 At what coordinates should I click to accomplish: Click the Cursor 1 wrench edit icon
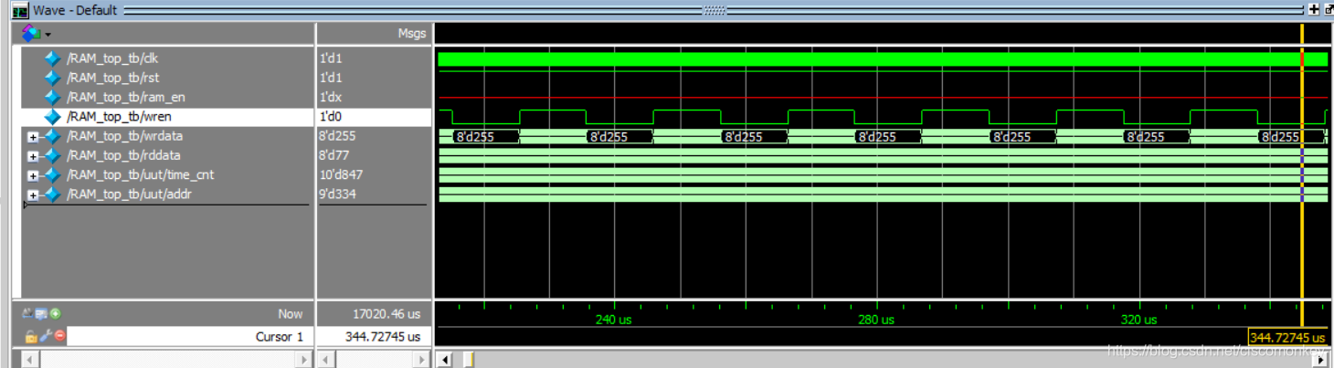click(x=44, y=336)
